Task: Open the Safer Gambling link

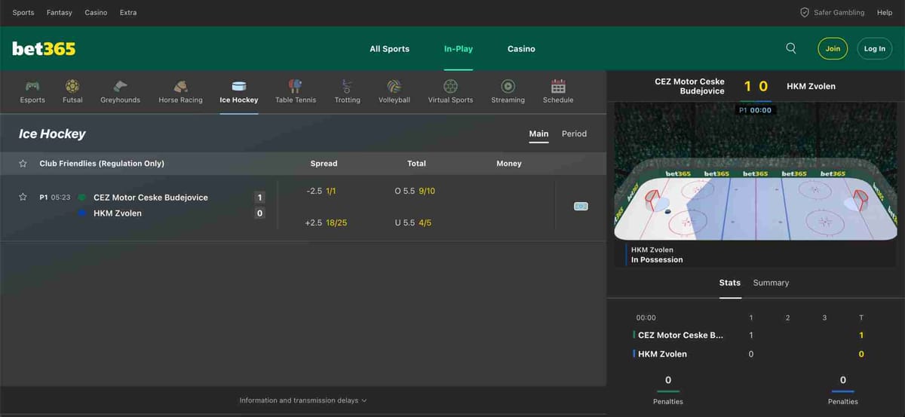Action: (x=839, y=13)
